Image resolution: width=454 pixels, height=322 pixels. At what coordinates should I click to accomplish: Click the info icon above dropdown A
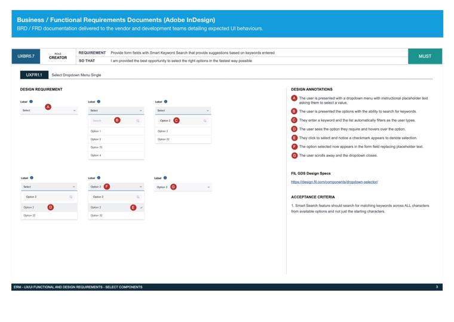point(31,101)
